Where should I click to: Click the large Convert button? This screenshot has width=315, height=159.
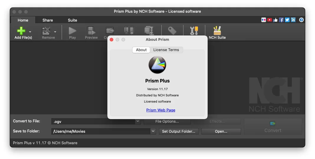coord(273,126)
